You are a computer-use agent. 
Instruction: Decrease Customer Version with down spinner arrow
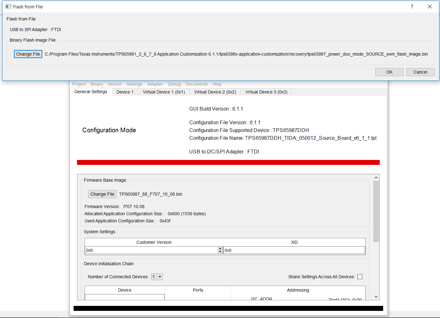pyautogui.click(x=220, y=252)
